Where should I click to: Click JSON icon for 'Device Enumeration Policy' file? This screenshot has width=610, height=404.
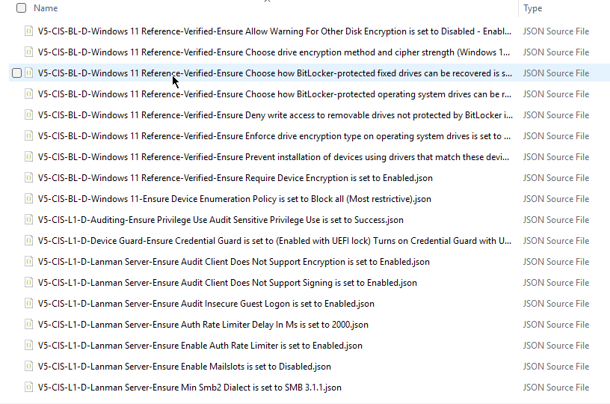coord(29,199)
